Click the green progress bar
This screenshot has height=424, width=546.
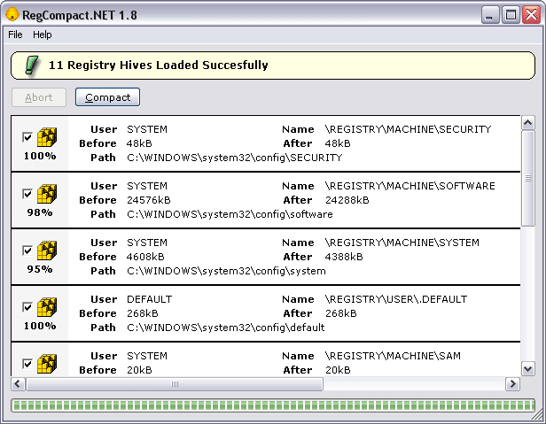point(273,405)
